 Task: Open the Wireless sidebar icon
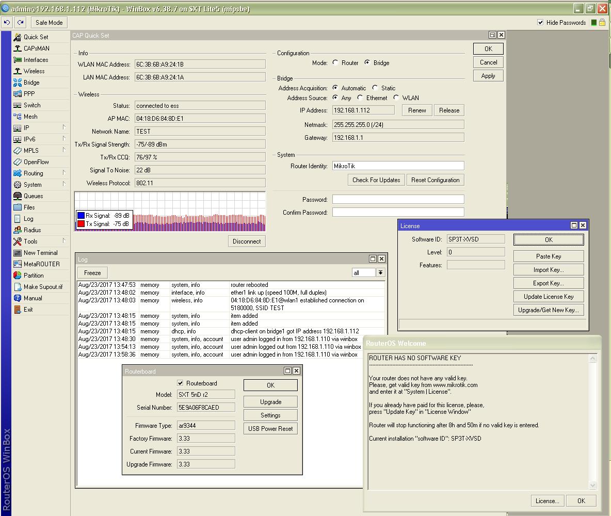click(x=18, y=71)
